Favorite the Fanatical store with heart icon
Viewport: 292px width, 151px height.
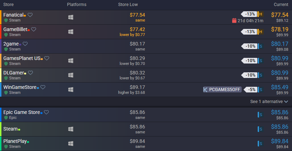coord(30,15)
